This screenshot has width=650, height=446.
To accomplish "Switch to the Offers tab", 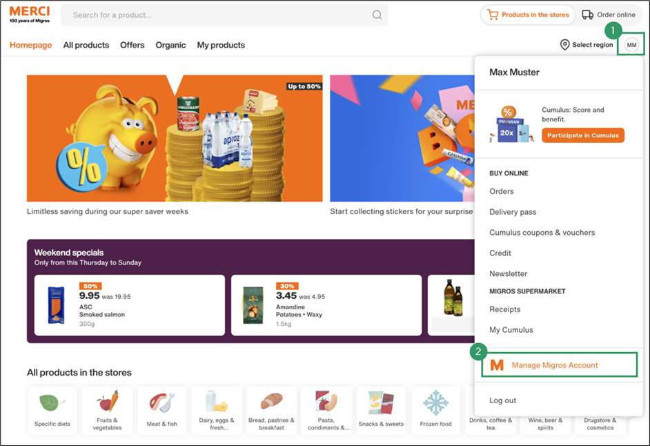I will pyautogui.click(x=132, y=45).
